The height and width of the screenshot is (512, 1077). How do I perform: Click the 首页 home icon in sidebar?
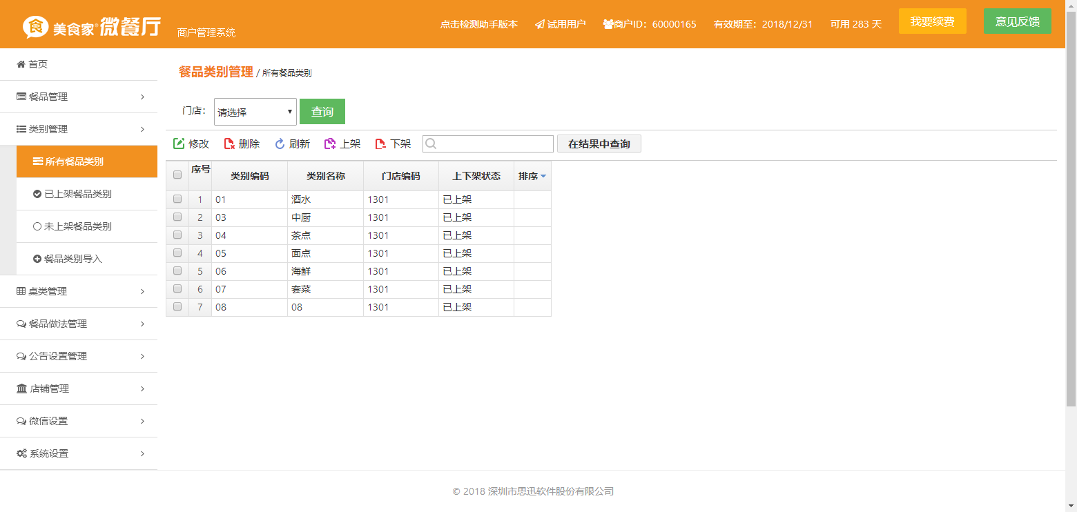(x=21, y=64)
